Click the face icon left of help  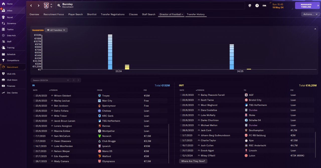pyautogui.click(x=250, y=6)
